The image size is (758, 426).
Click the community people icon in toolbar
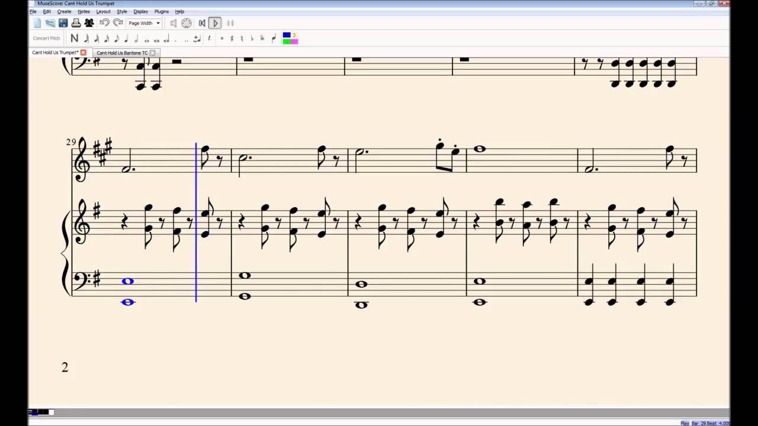click(x=89, y=23)
